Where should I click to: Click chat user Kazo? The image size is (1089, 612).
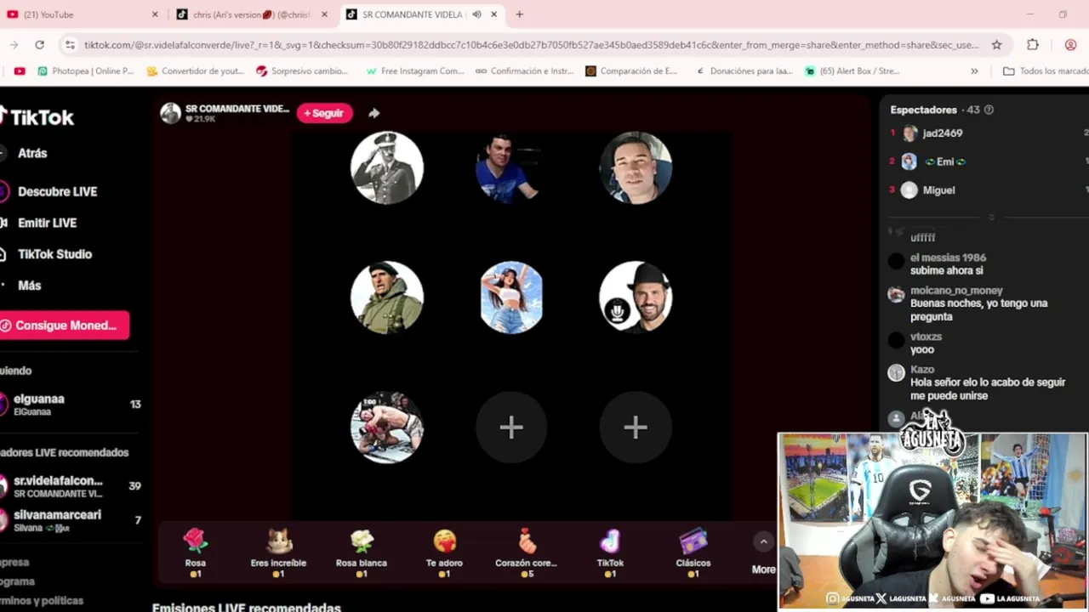[922, 370]
